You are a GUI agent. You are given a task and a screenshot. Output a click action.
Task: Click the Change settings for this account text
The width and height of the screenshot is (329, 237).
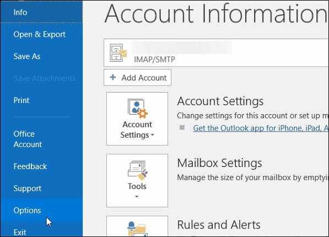[252, 116]
